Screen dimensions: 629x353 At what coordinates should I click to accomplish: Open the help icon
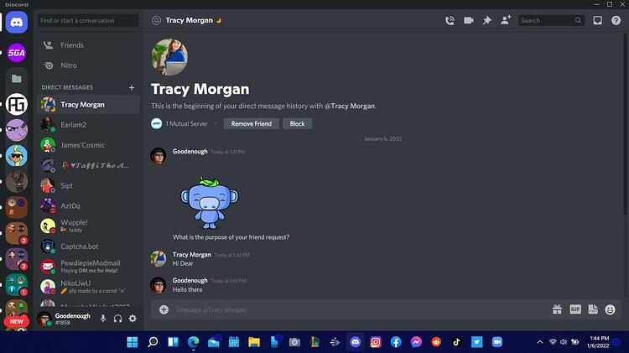click(x=616, y=20)
